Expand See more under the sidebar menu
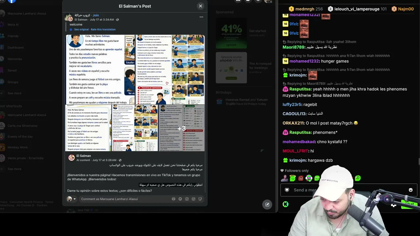Screen dimensions: 420x236 coord(14,93)
